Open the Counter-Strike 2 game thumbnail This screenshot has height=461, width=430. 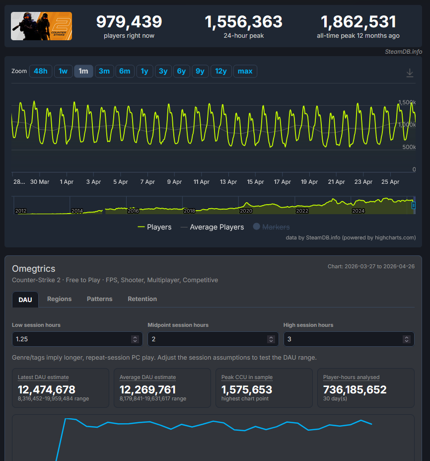(x=41, y=26)
